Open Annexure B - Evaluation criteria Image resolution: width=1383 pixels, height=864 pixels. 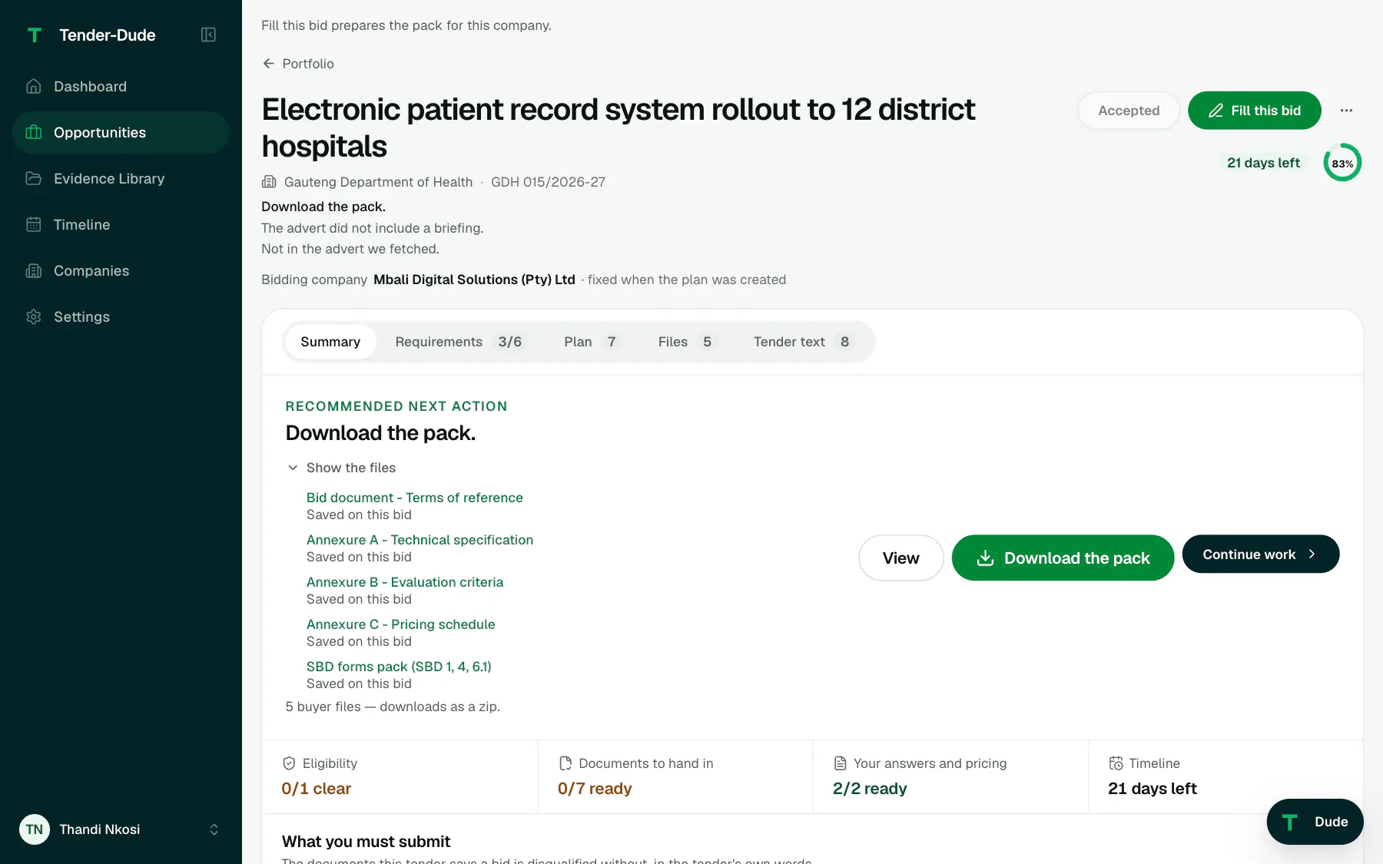[405, 582]
